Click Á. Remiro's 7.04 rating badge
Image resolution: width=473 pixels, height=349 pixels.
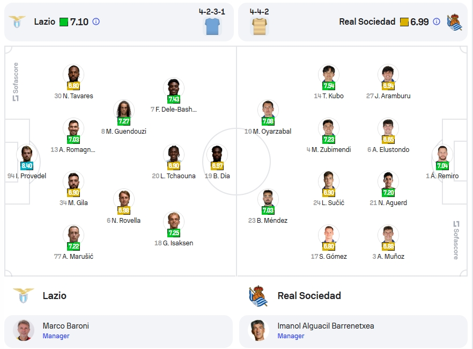[x=442, y=166]
